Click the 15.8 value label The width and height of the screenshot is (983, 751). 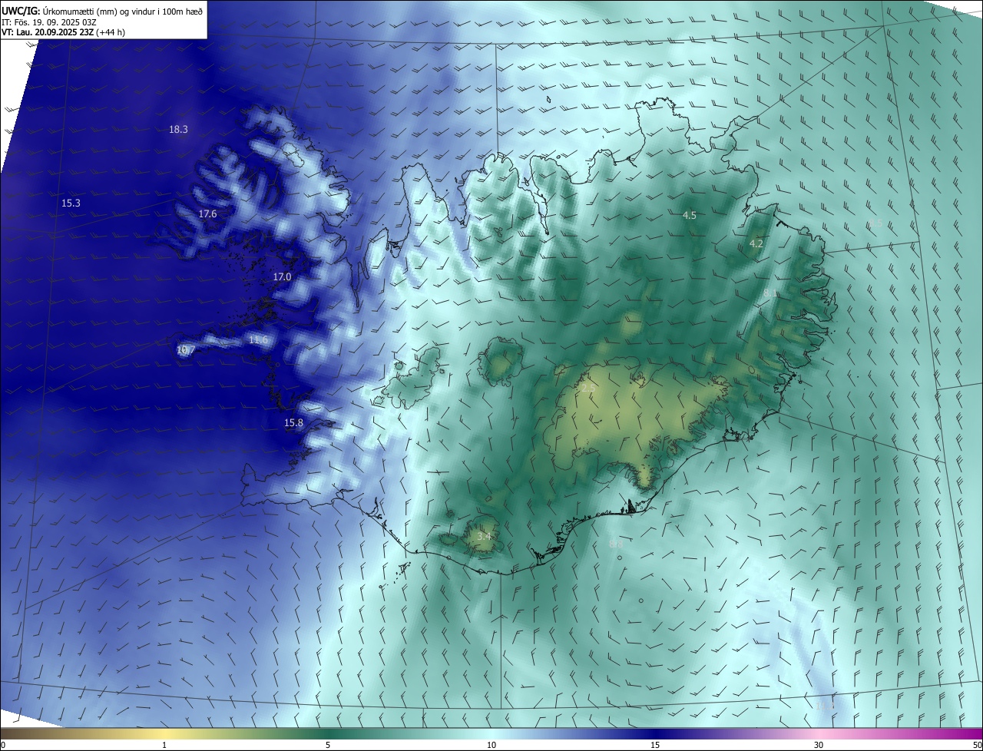pyautogui.click(x=293, y=423)
